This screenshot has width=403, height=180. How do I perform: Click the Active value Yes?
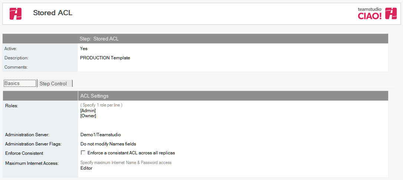[84, 49]
